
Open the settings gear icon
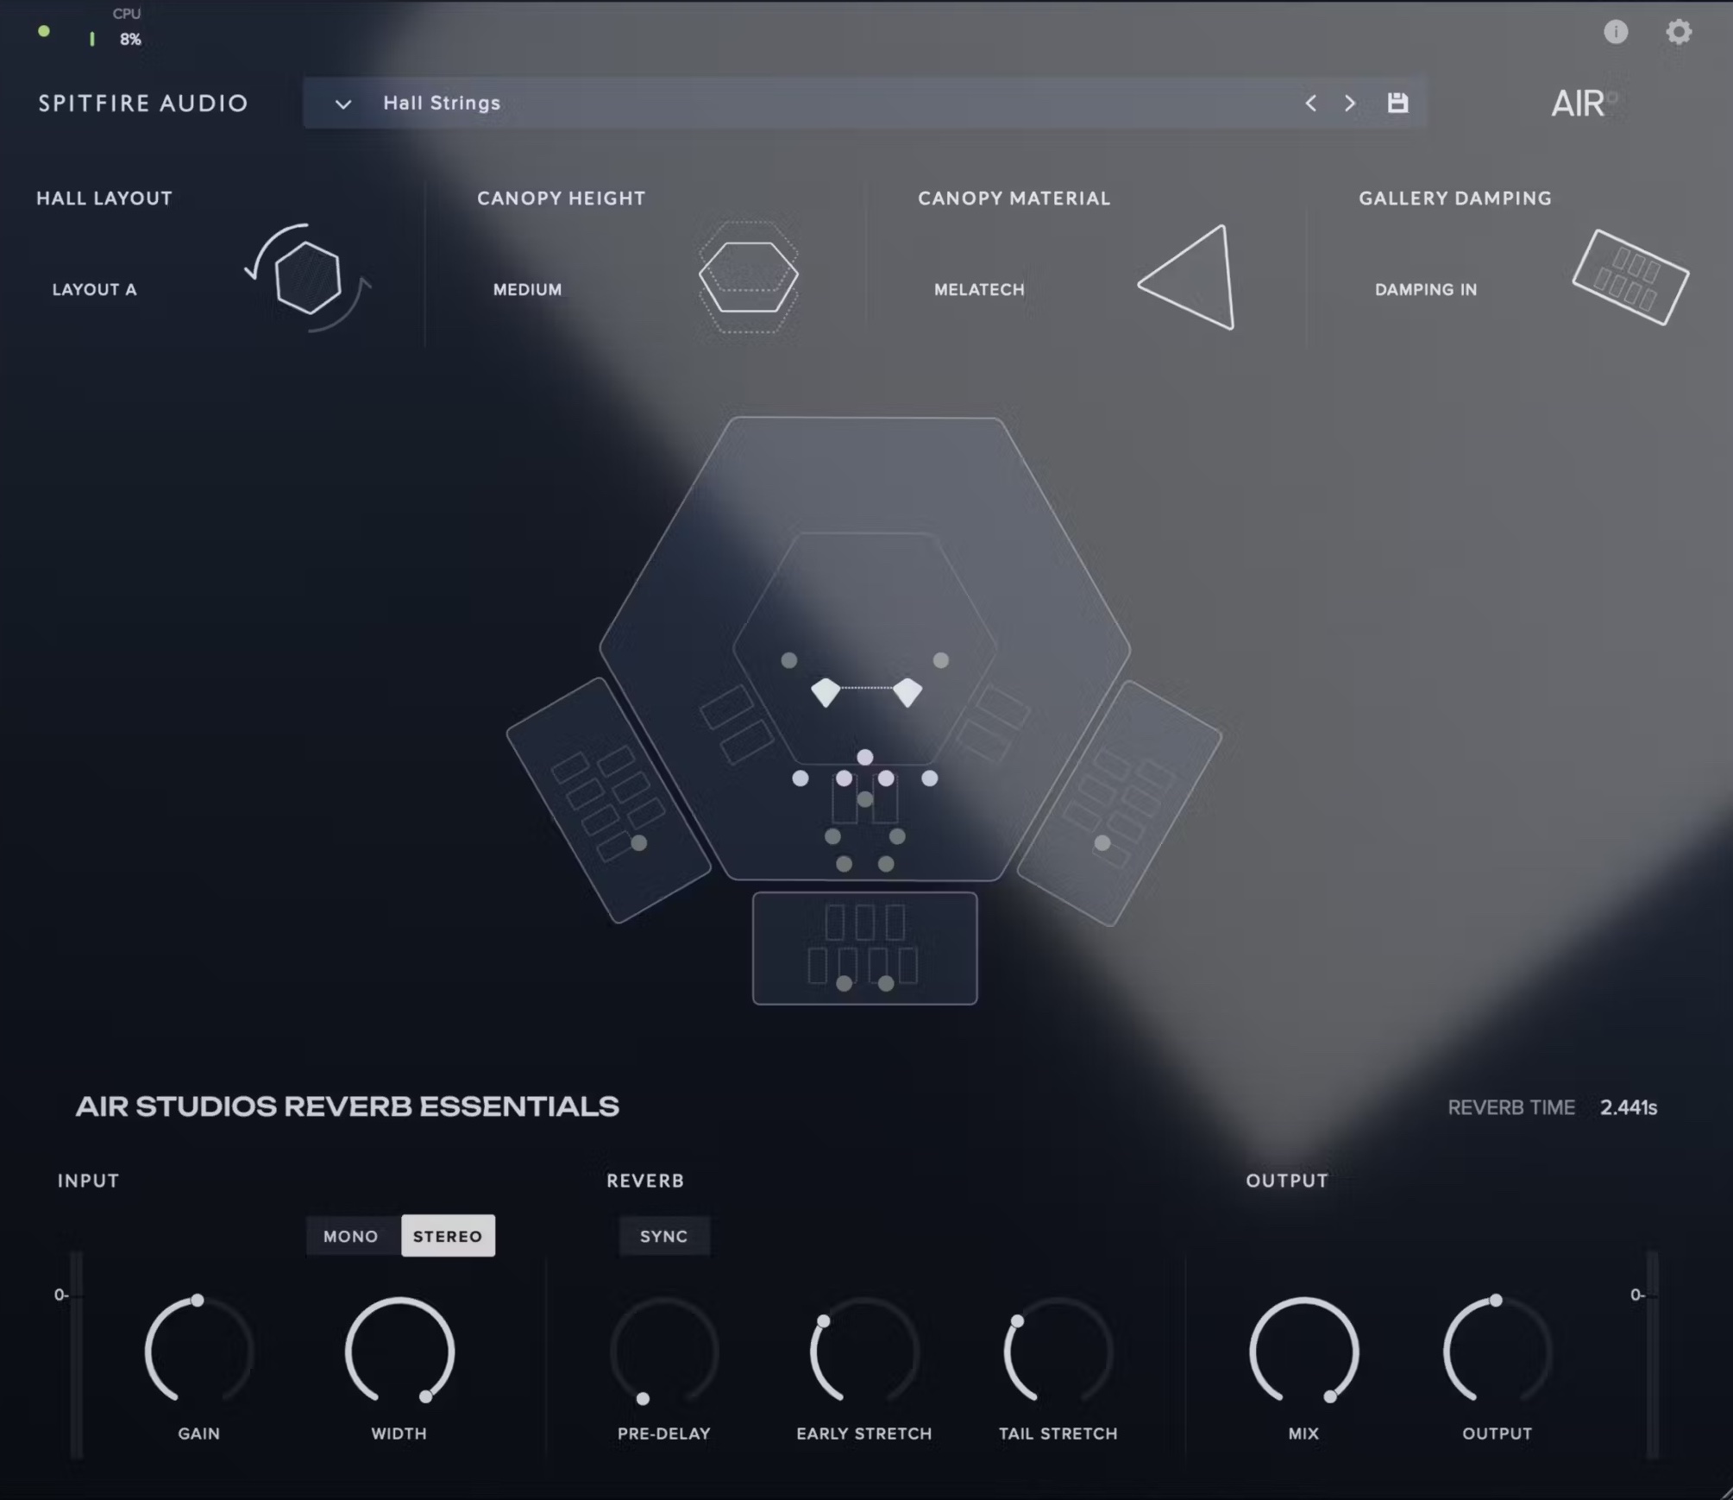[x=1679, y=32]
